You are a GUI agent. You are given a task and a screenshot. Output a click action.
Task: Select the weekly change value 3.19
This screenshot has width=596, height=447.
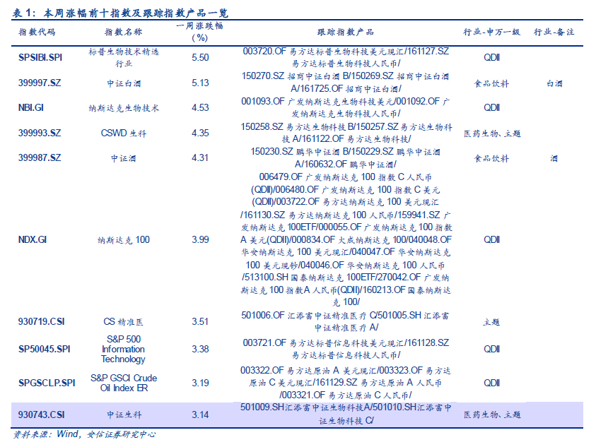click(x=200, y=383)
